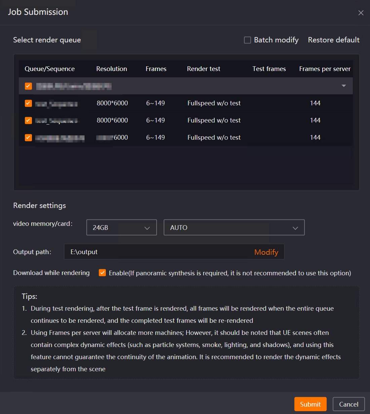Open the AUTO card dropdown
Image resolution: width=370 pixels, height=414 pixels.
234,228
